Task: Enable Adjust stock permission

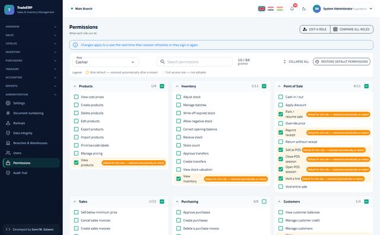Action: (x=179, y=97)
